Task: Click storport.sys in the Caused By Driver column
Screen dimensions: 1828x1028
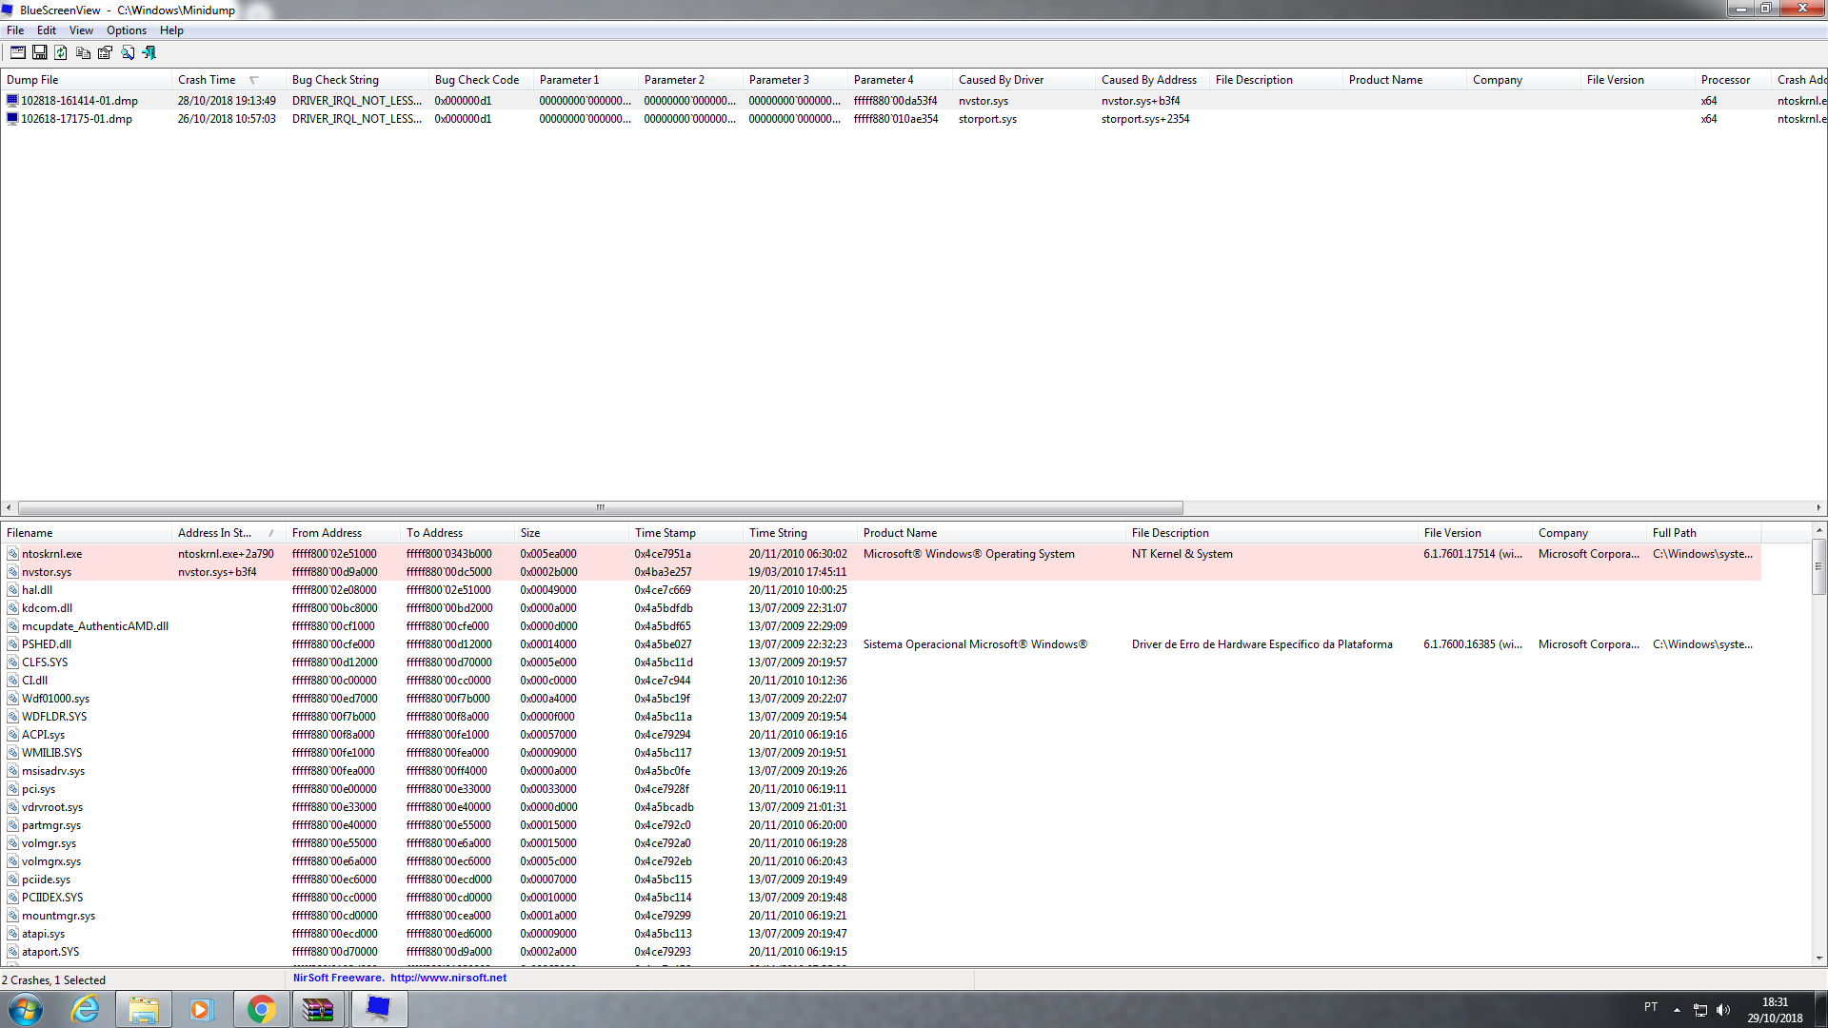Action: (x=987, y=119)
